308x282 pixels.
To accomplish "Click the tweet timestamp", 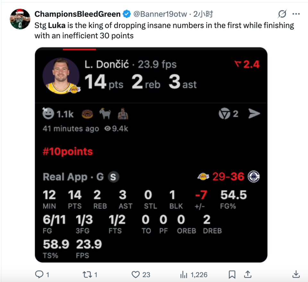I will click(203, 14).
